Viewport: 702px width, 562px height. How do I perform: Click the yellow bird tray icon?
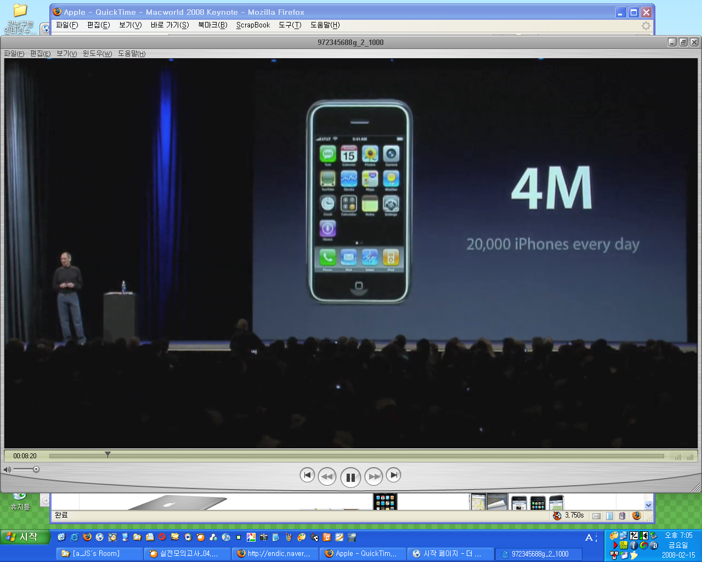[x=633, y=555]
